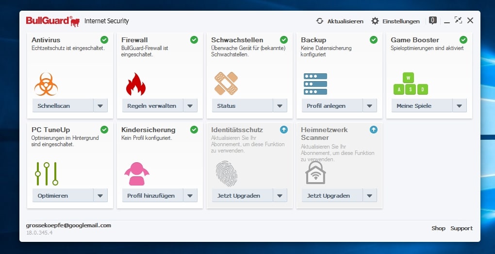The width and height of the screenshot is (495, 254).
Task: Click 'Spieloptimierungen sind aktiviert' text
Action: point(427,49)
